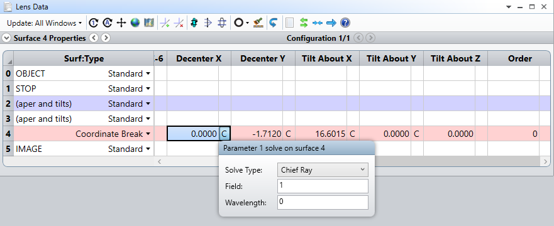Click the blue inward-arrows icon
This screenshot has width=554, height=226.
[318, 23]
